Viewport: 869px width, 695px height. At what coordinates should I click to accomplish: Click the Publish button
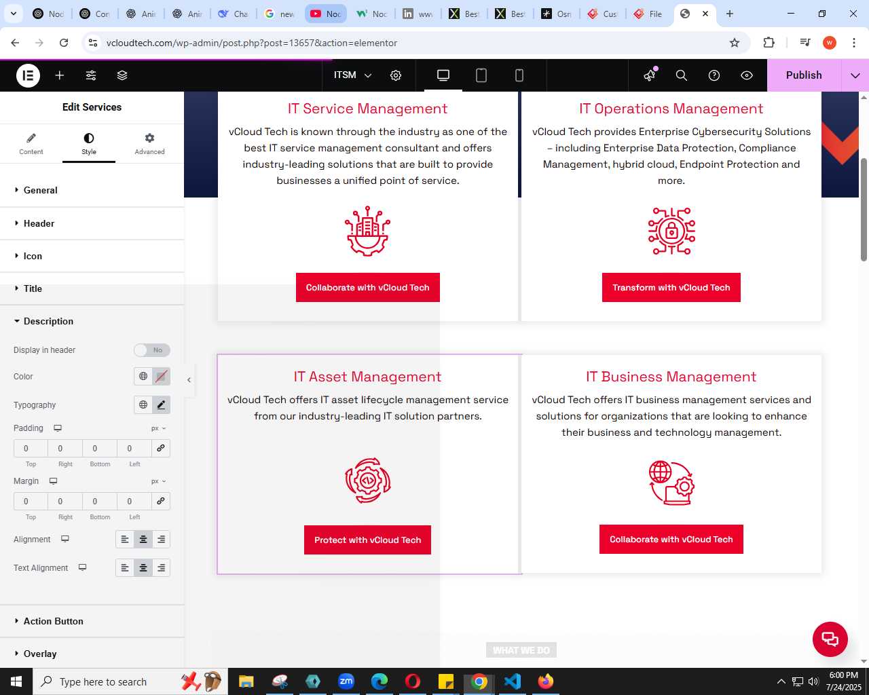[804, 75]
